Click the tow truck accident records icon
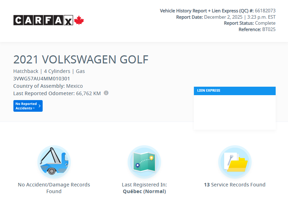288x203 pixels. click(x=54, y=161)
